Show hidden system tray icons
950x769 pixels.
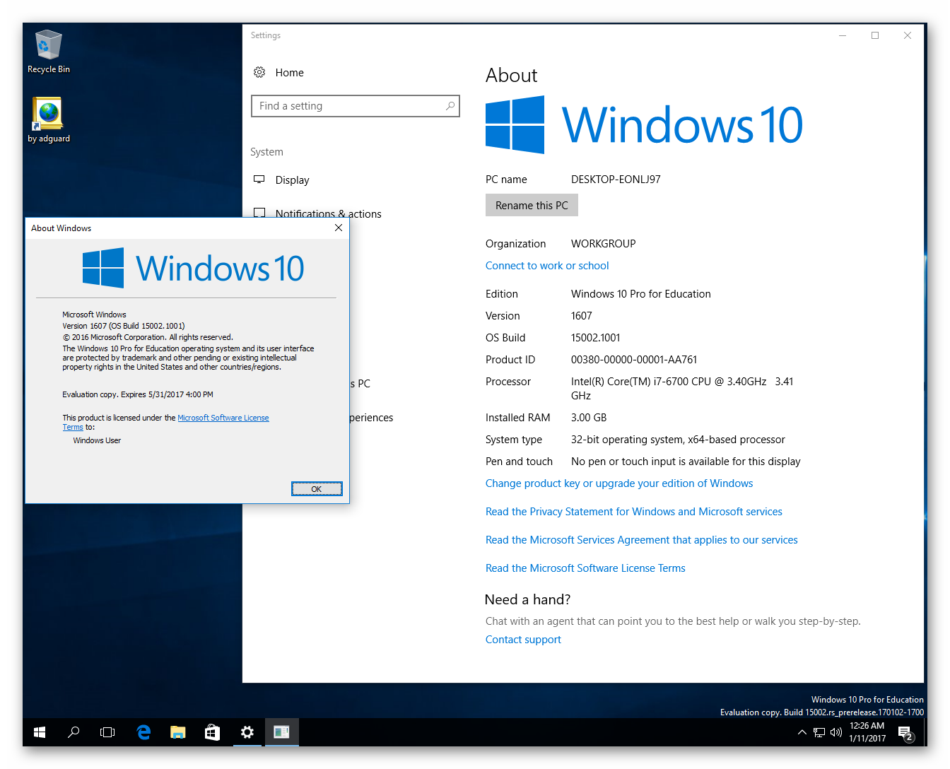pyautogui.click(x=802, y=732)
